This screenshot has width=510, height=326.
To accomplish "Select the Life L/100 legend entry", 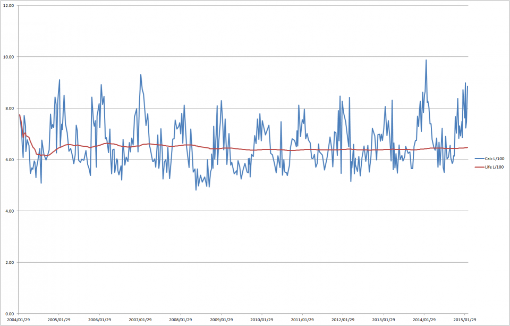I will (x=489, y=167).
